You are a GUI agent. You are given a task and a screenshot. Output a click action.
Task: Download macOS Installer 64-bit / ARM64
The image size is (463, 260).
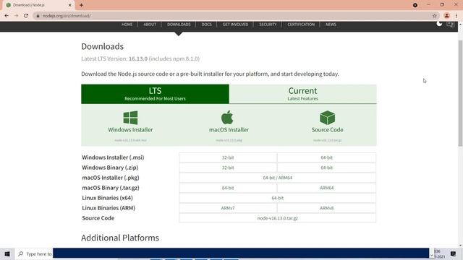277,178
